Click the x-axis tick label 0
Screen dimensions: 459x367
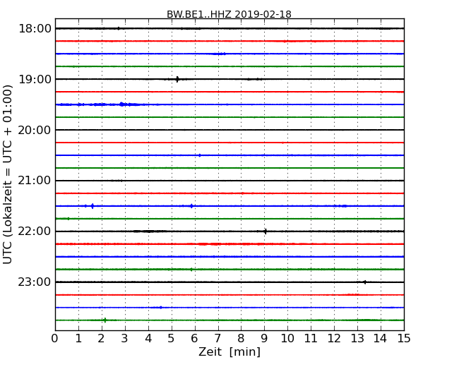pos(55,339)
